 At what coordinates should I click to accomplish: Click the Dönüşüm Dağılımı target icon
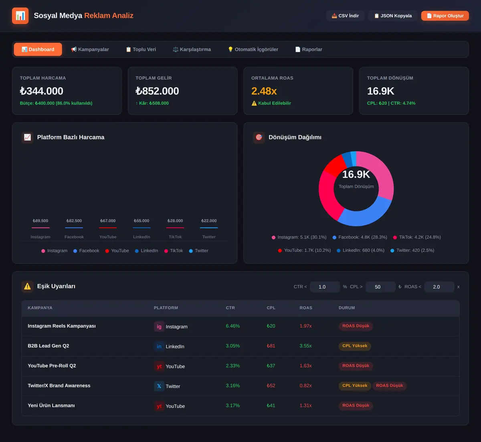[259, 137]
